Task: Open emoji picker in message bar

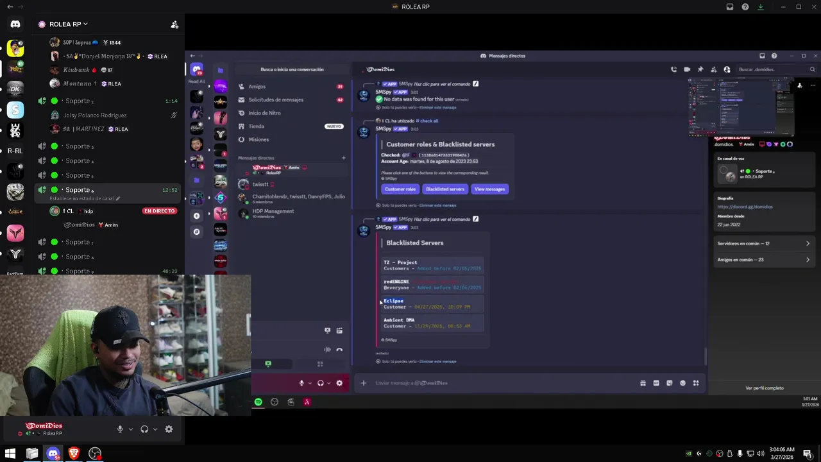Action: click(682, 383)
